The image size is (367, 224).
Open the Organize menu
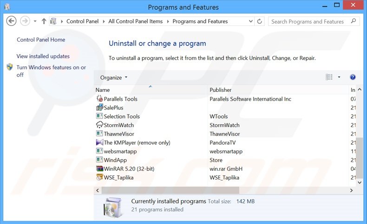tap(114, 77)
